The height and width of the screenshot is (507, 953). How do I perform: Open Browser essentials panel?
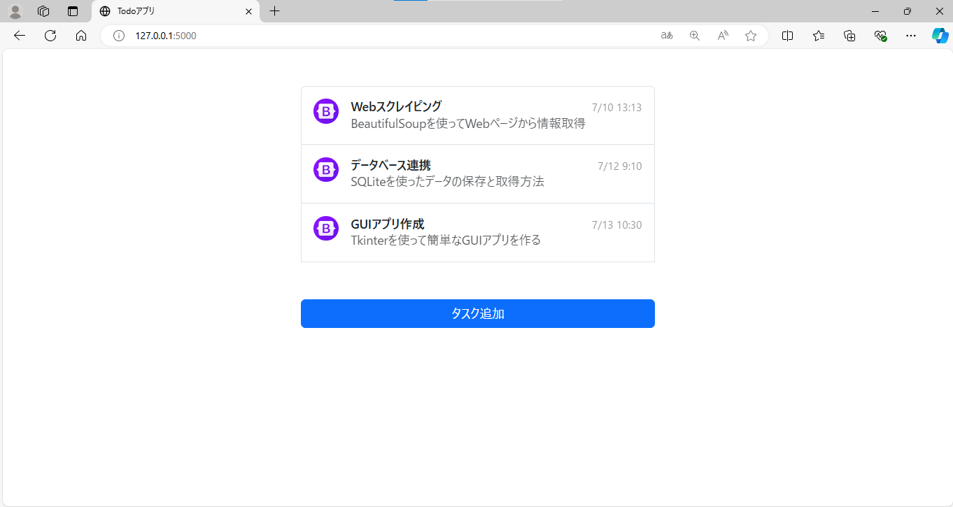880,35
